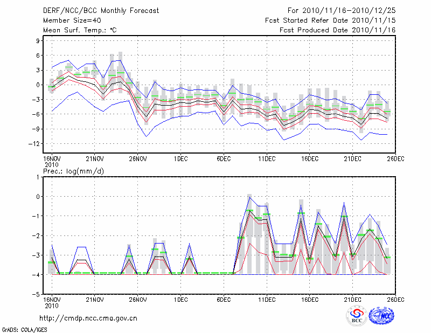
Task: Click the forecast period 2010/11/16-2010/12/25 text
Action: [342, 11]
